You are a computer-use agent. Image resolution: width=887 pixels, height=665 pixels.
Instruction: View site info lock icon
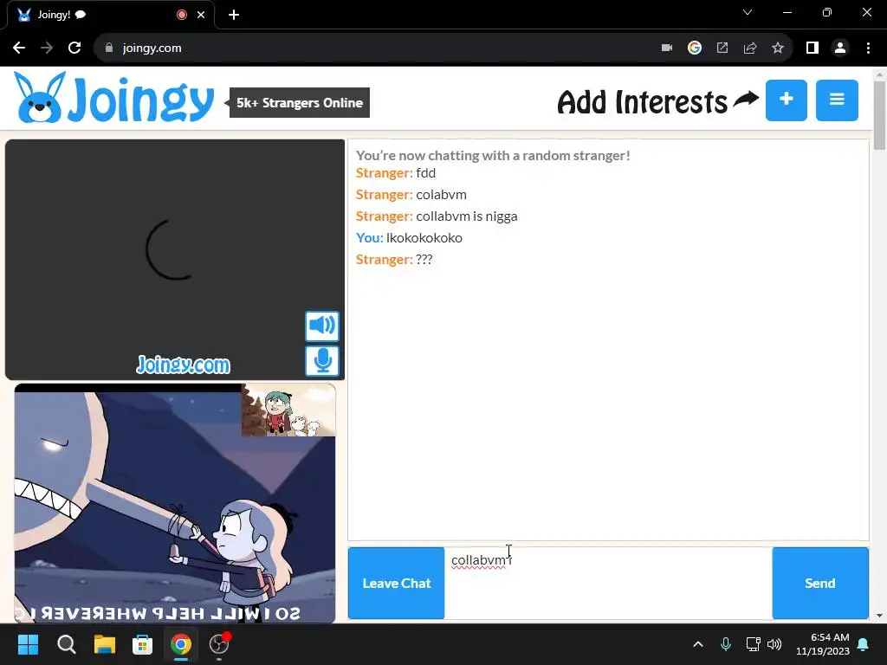tap(108, 48)
